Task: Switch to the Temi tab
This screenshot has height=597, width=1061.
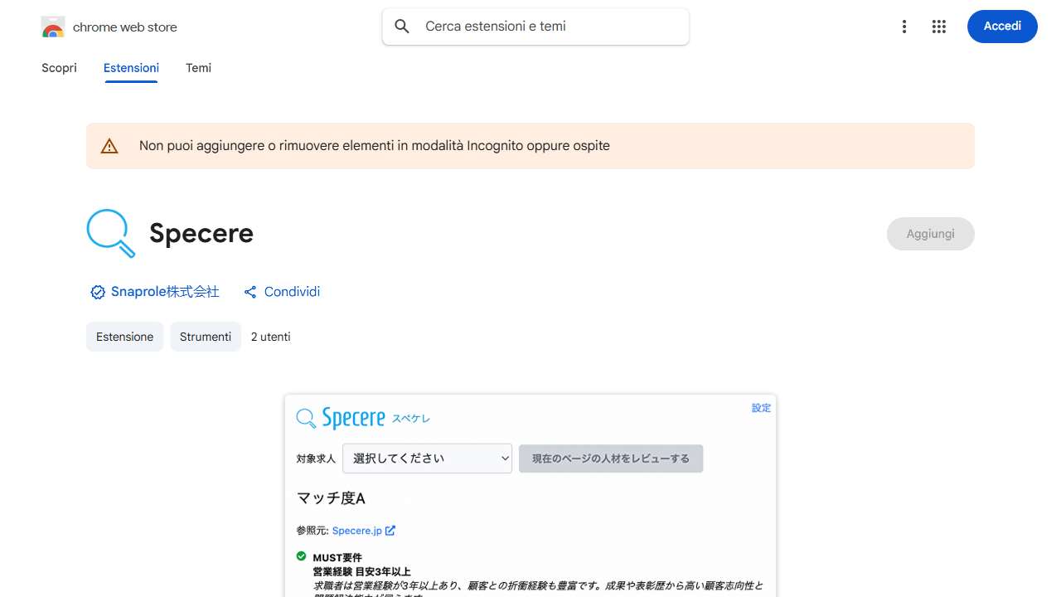Action: coord(198,68)
